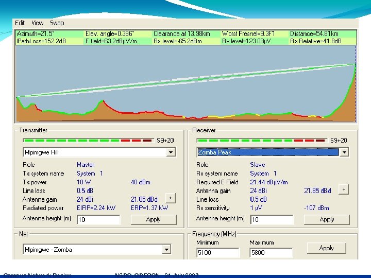Click the PathLoss=152.2dB readout
This screenshot has width=371, height=278.
click(41, 41)
